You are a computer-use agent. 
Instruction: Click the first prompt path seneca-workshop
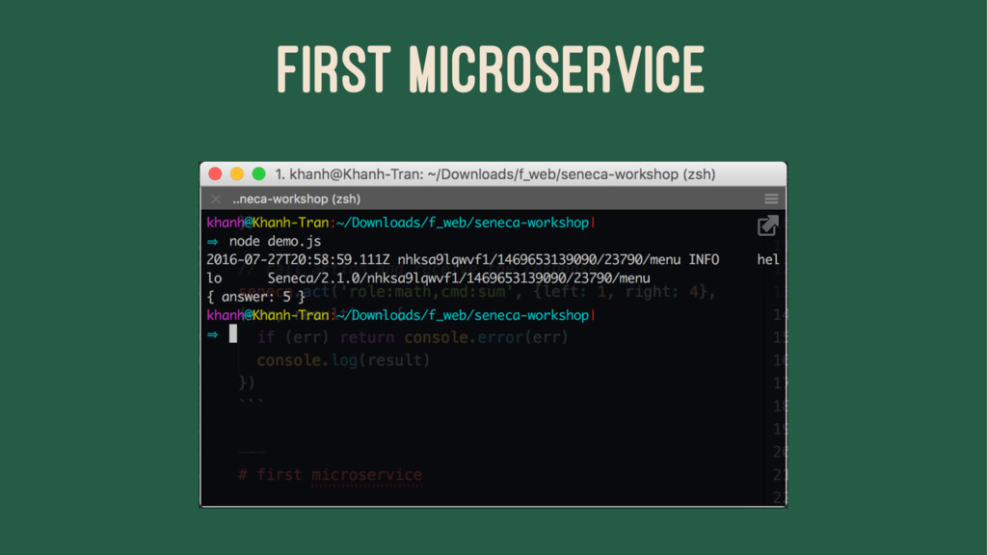532,223
